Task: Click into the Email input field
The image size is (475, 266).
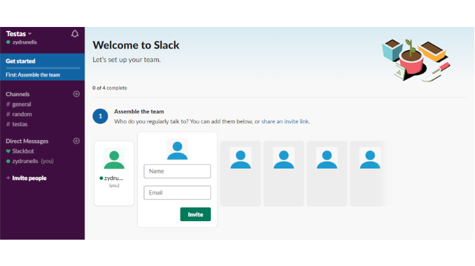Action: (x=177, y=192)
